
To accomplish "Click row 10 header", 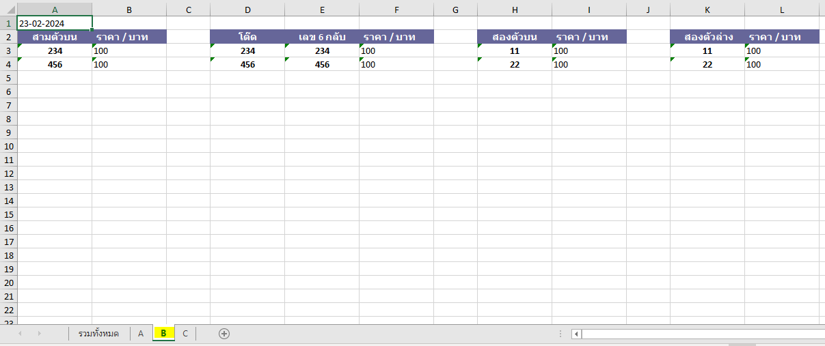I will 8,146.
